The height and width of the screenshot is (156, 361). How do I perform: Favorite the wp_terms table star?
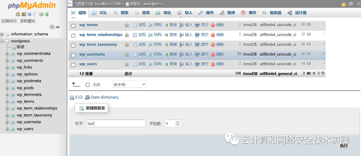[x=127, y=25]
